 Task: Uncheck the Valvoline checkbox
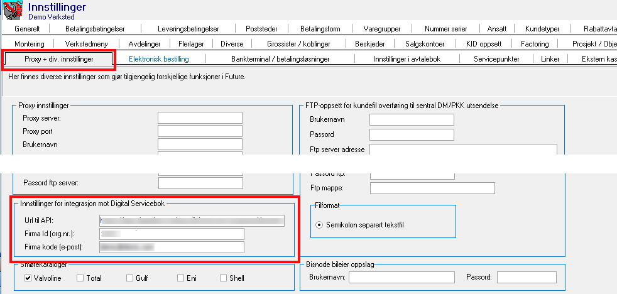(x=28, y=278)
